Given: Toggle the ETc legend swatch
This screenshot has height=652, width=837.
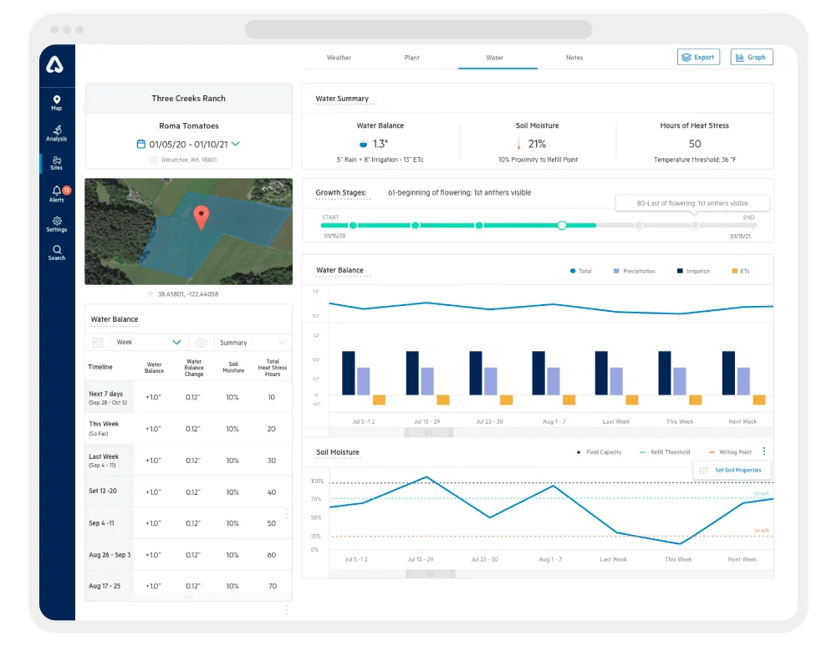Looking at the screenshot, I should 734,271.
